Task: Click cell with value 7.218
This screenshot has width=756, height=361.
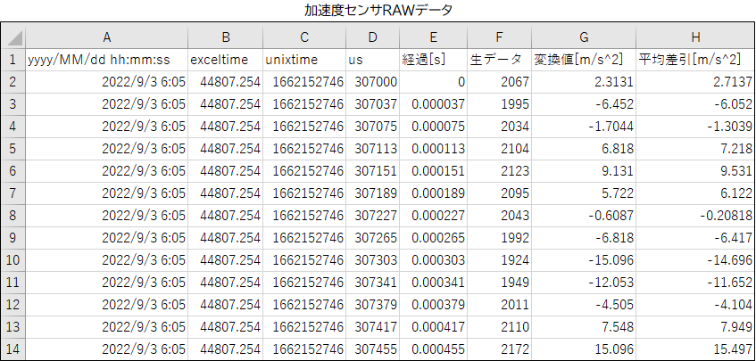Action: (695, 149)
